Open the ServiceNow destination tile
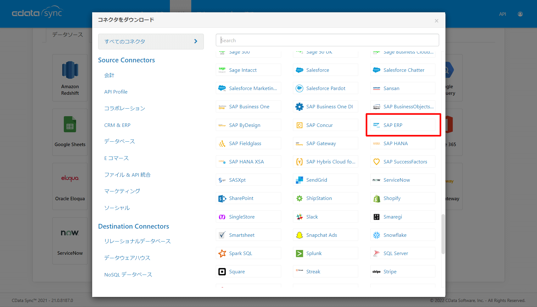The width and height of the screenshot is (537, 307). click(70, 241)
